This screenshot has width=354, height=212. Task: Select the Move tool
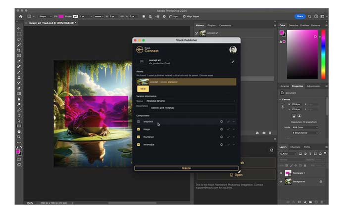click(x=19, y=29)
